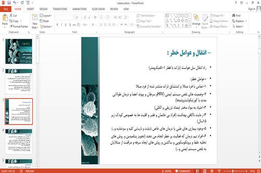Open the FILE tab

coord(6,9)
